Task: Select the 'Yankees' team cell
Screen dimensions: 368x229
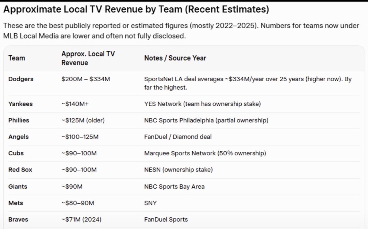Action: pos(21,104)
